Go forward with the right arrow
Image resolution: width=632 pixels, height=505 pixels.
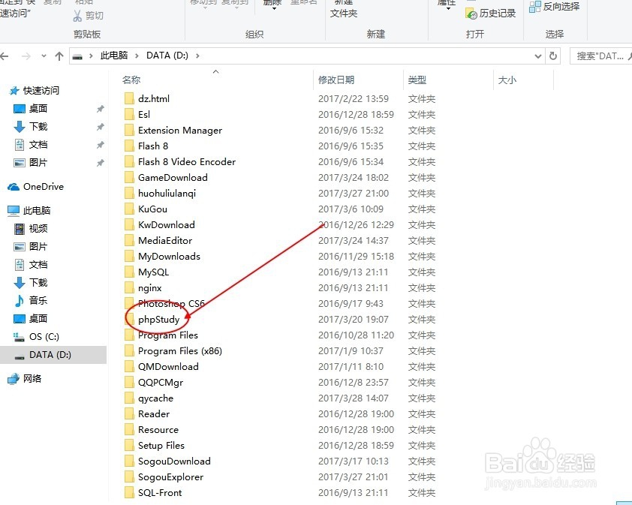click(26, 56)
